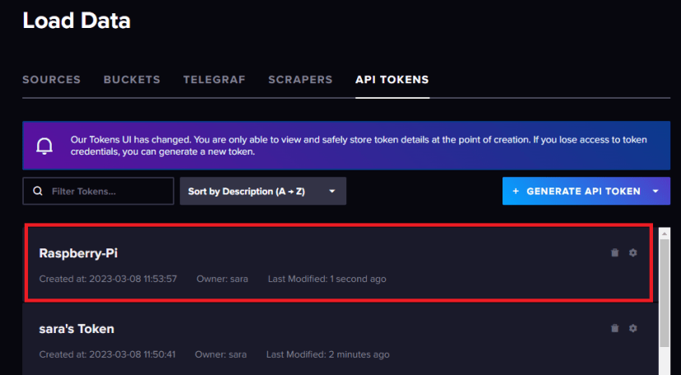The image size is (681, 375).
Task: Open the Buckets tab
Action: [132, 80]
